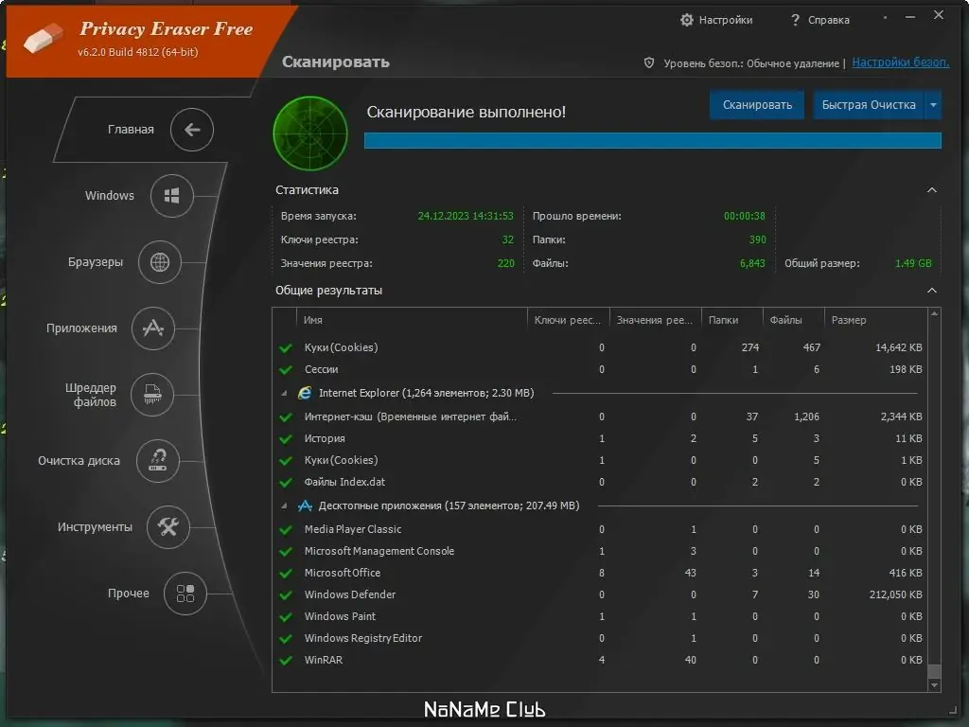Click the scrollbar down arrow in results
The height and width of the screenshot is (727, 969).
coord(934,685)
